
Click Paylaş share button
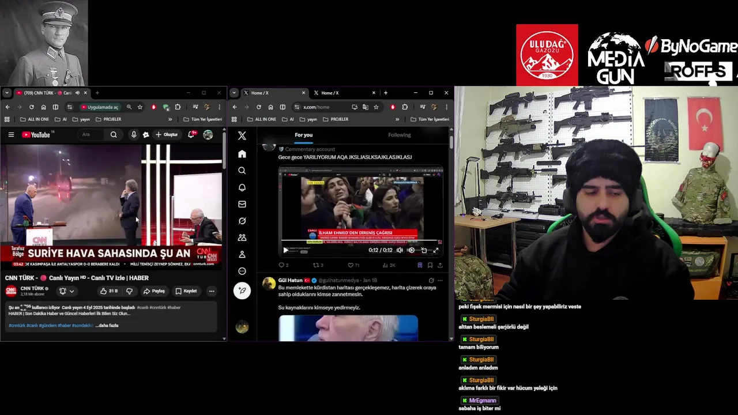pyautogui.click(x=154, y=291)
